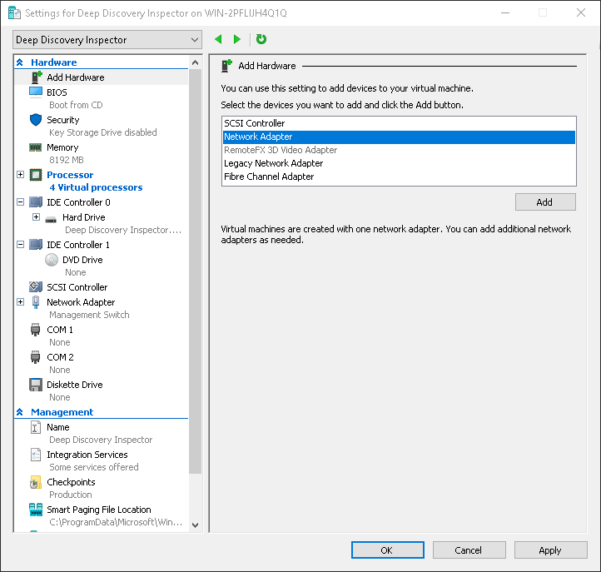The width and height of the screenshot is (601, 572).
Task: Expand the Network Adapter tree node
Action: [21, 302]
